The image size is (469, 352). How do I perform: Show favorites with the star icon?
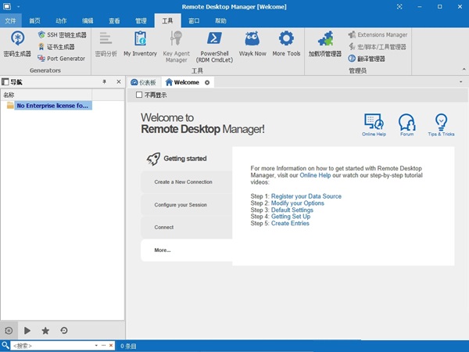pos(45,331)
